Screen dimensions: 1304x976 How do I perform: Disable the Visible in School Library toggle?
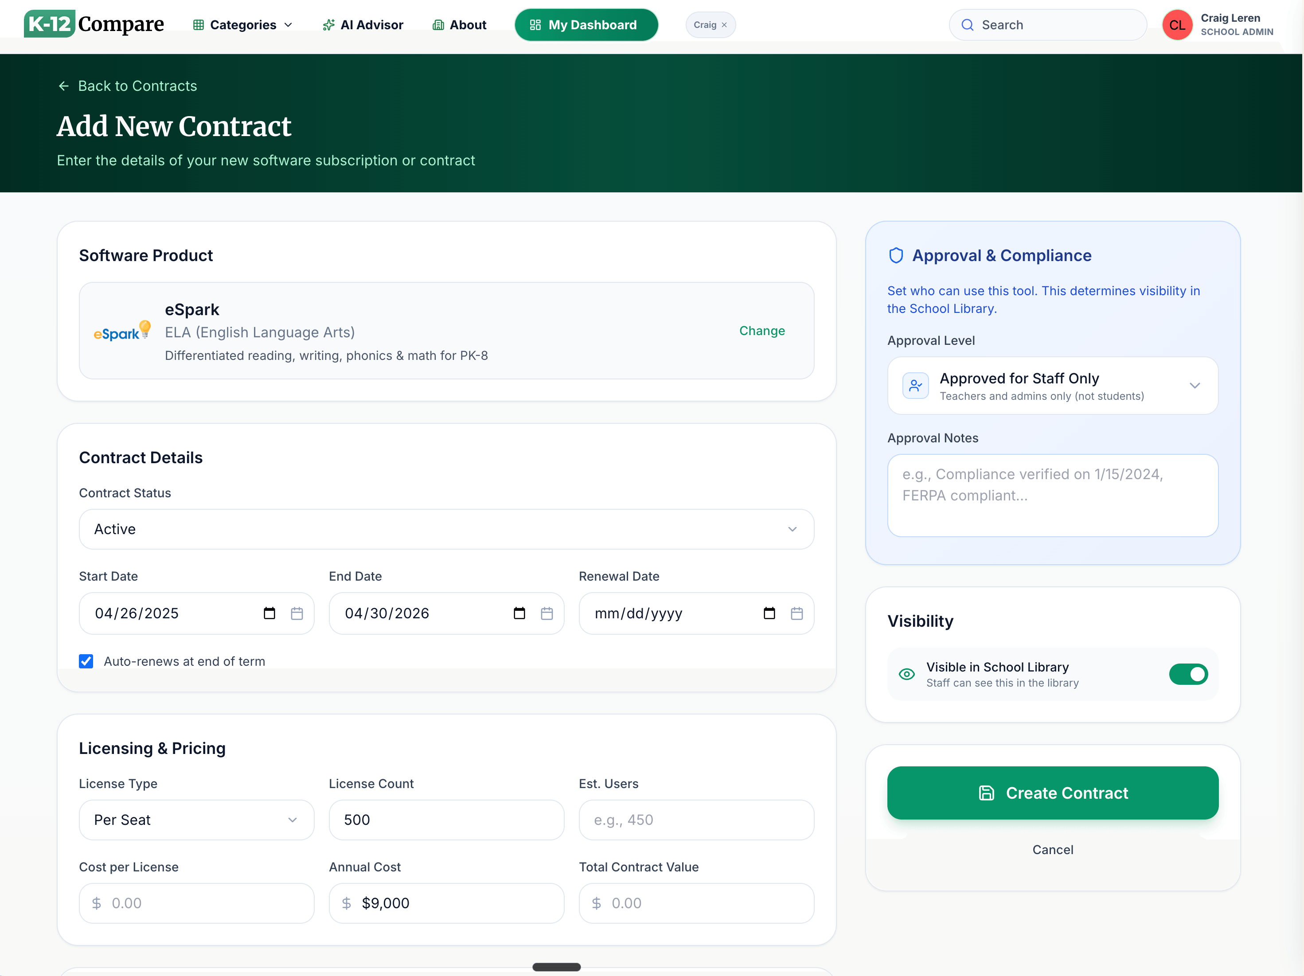coord(1189,674)
